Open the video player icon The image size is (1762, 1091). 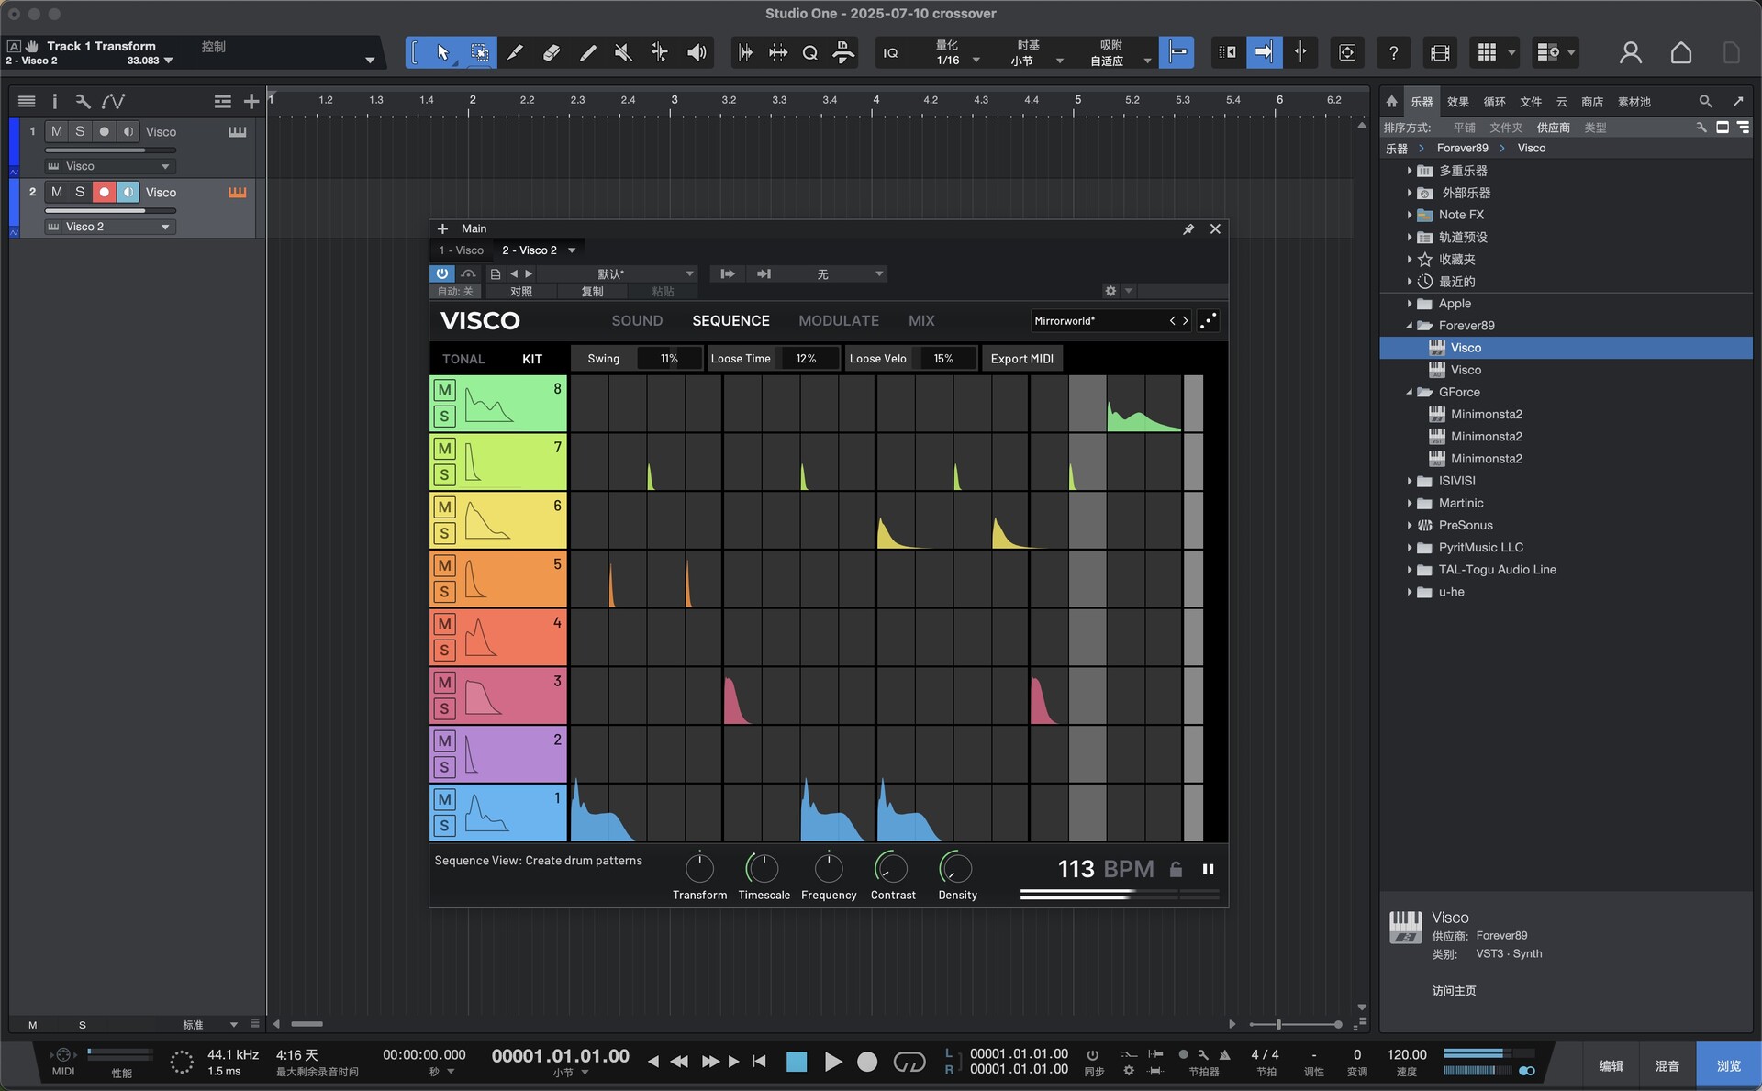tap(1440, 52)
